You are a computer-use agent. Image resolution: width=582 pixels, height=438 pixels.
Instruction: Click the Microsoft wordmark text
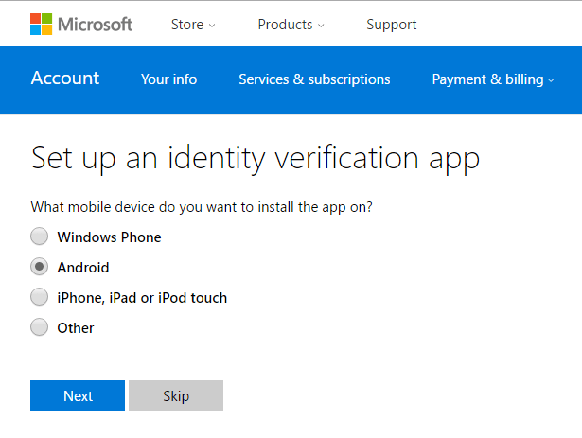[x=95, y=25]
